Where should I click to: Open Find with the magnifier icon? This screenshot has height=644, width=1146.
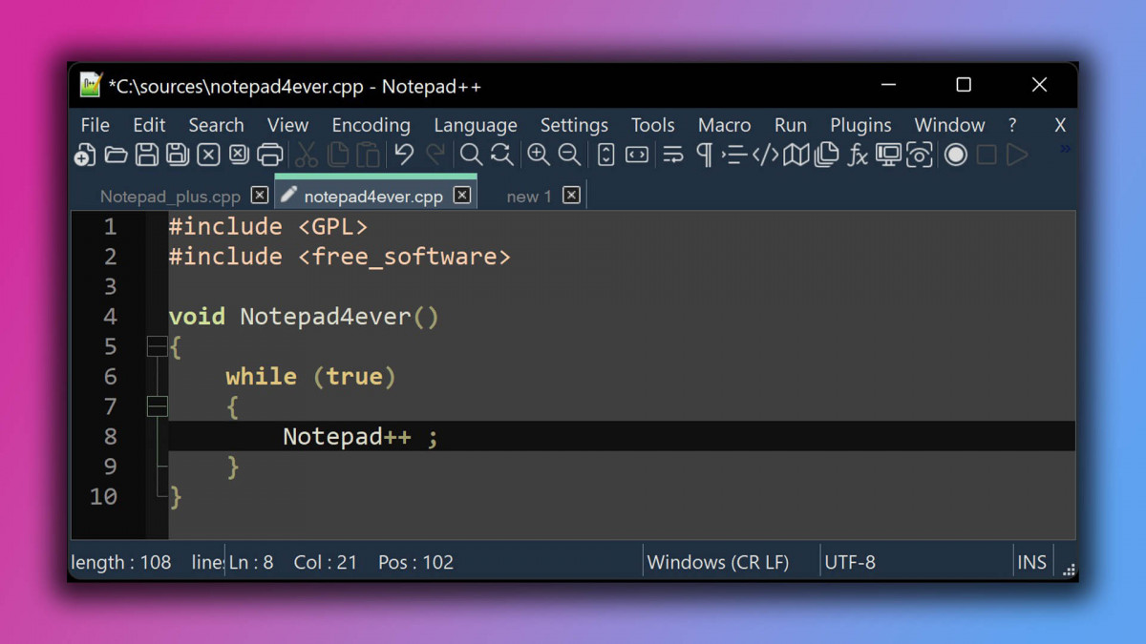click(471, 156)
